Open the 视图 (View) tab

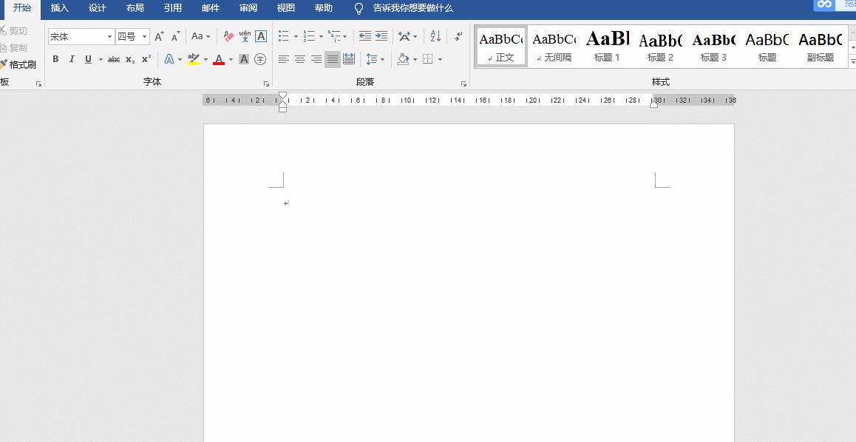[285, 8]
